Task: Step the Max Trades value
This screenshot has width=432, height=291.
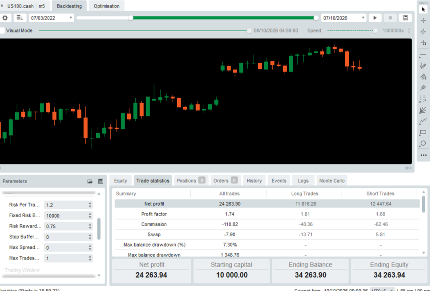Action: [90, 258]
